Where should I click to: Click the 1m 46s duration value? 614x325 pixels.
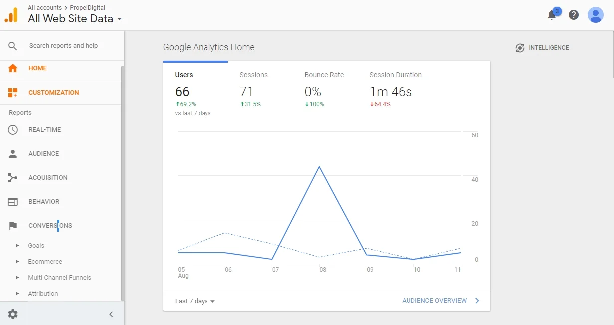click(391, 92)
